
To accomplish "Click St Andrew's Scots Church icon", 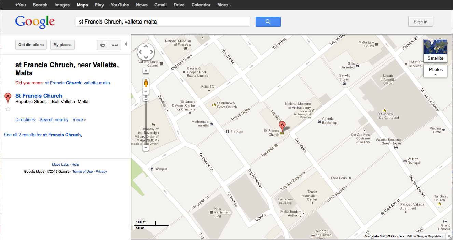I will click(214, 105).
